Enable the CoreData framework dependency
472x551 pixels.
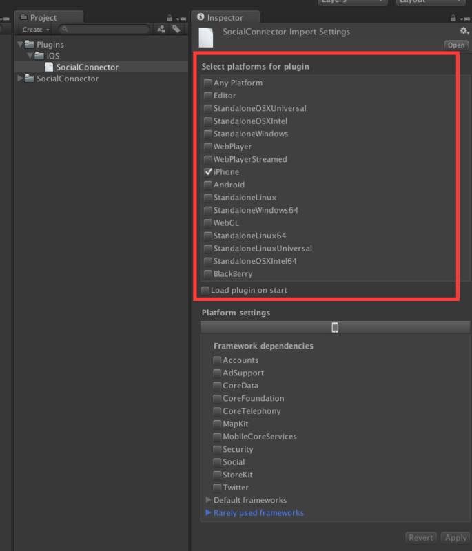point(217,386)
